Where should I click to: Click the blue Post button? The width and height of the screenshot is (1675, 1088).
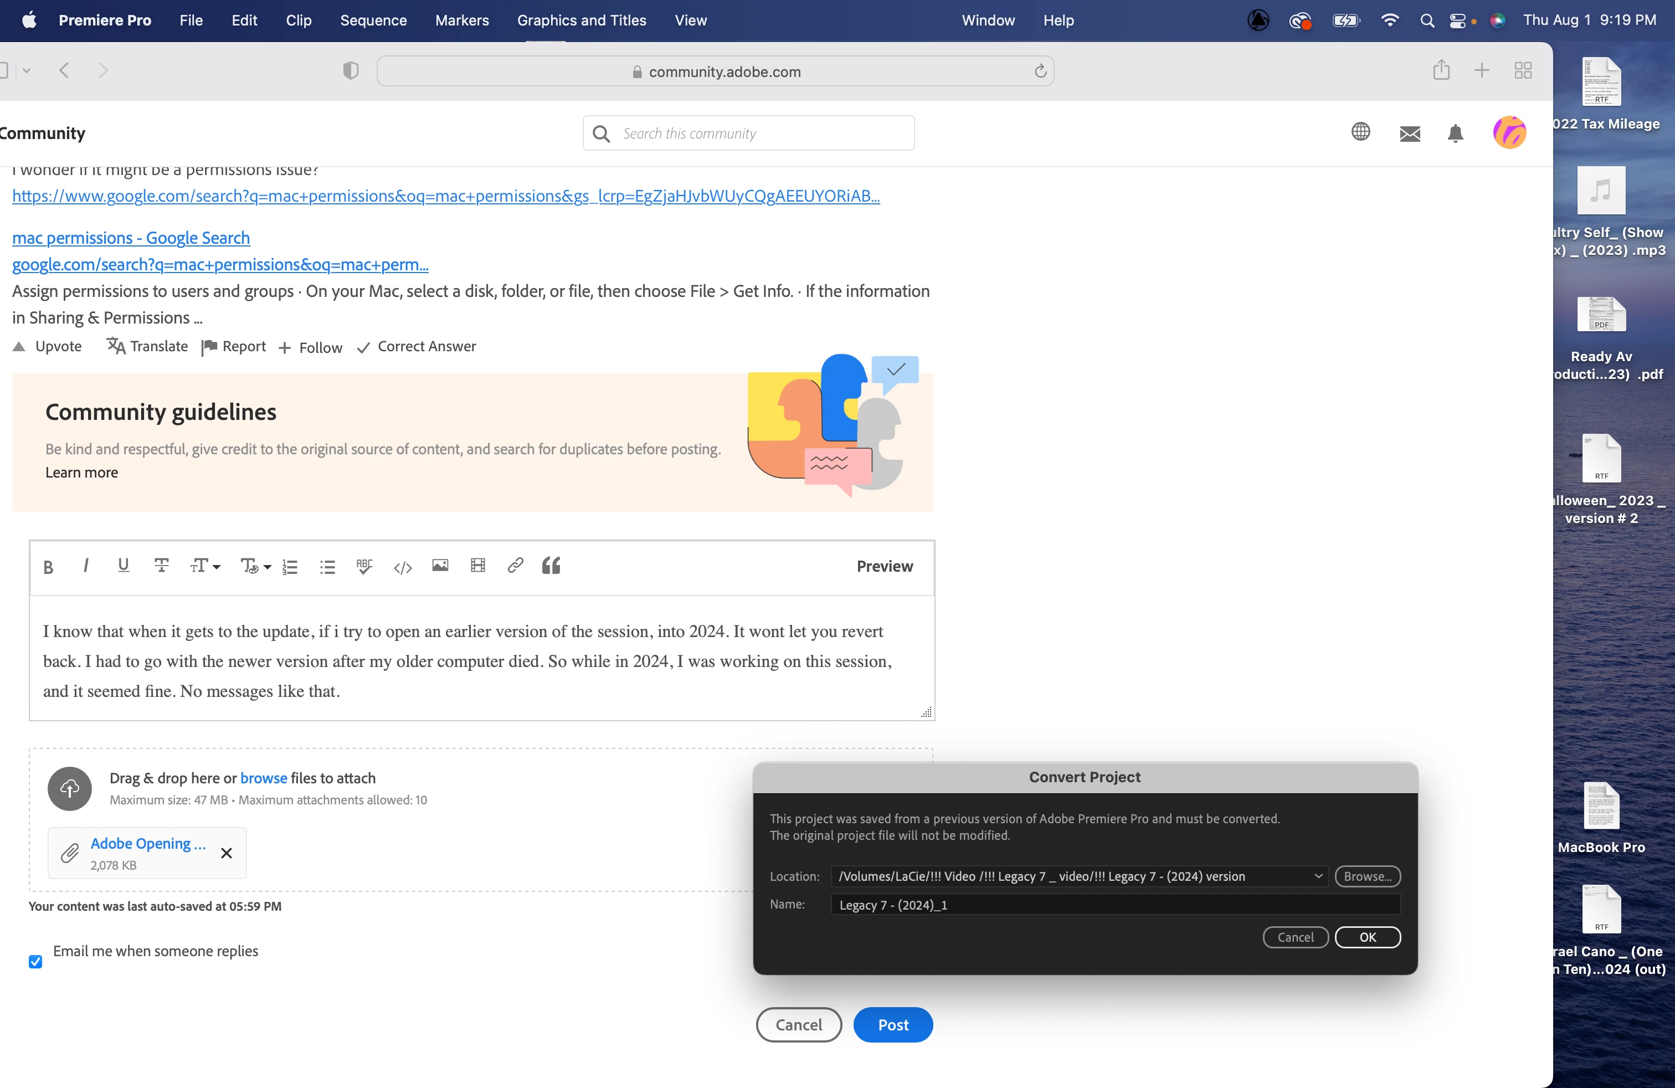[x=892, y=1025]
